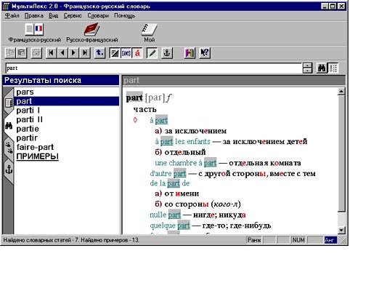Open the Мой personal notepad dictionary
The width and height of the screenshot is (387, 291).
[x=149, y=30]
